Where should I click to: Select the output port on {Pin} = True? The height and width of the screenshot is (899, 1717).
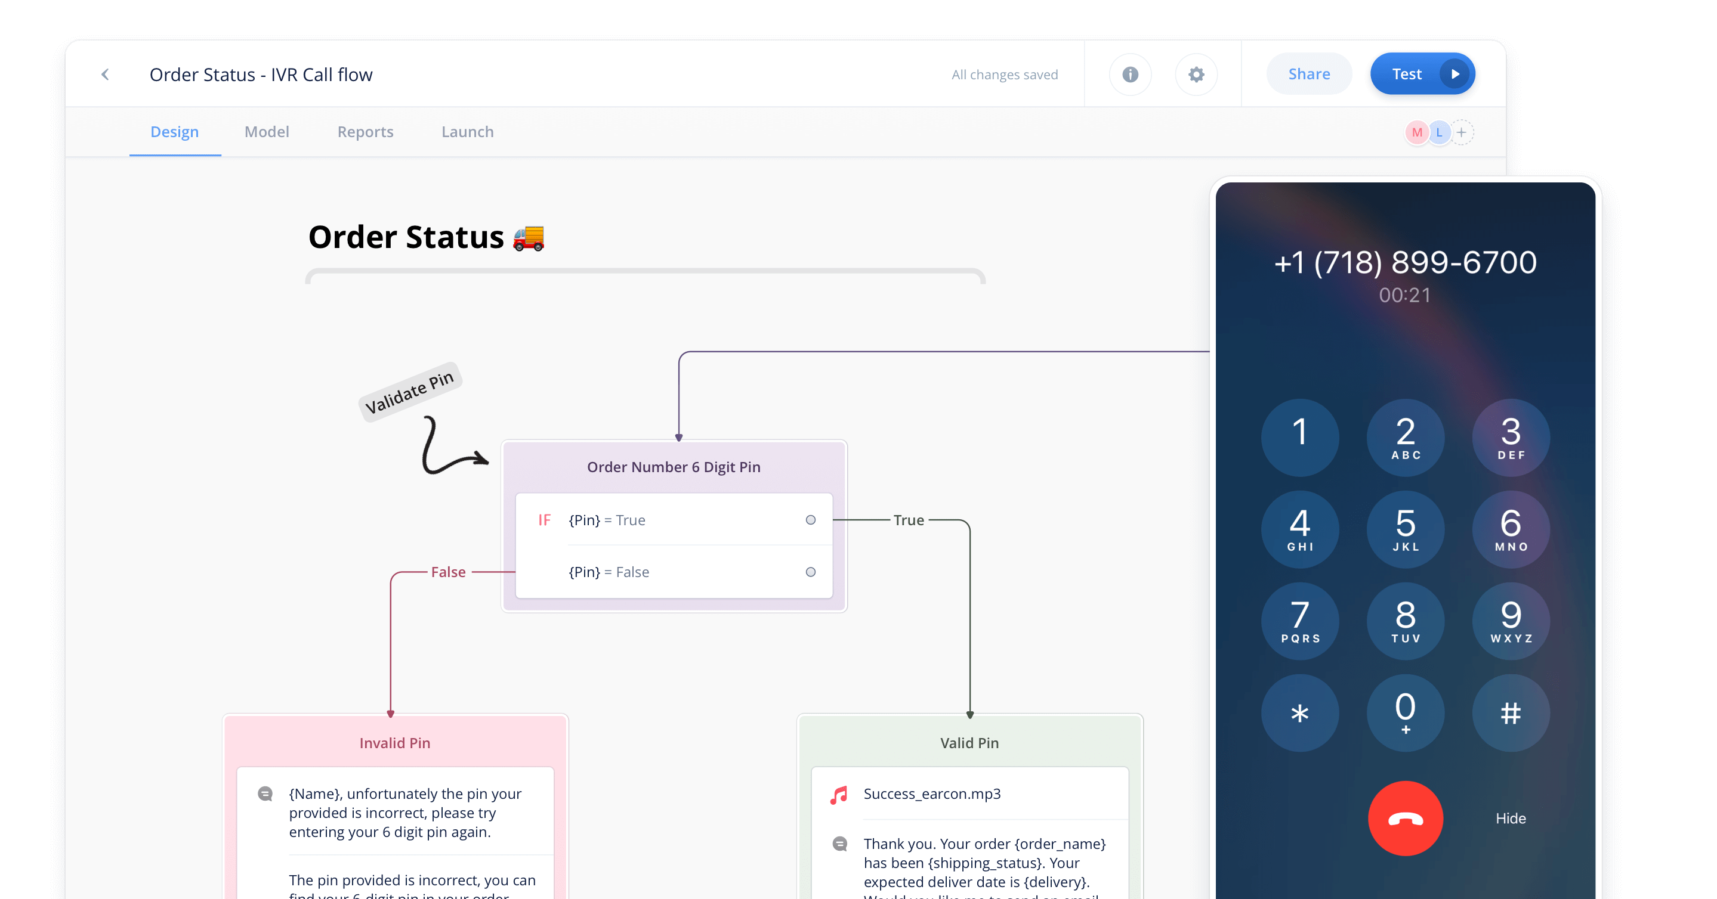pyautogui.click(x=811, y=520)
